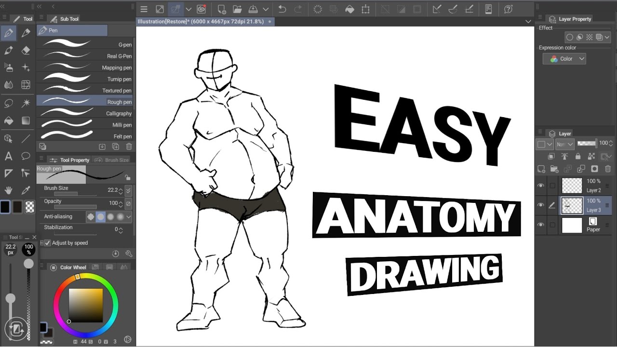The height and width of the screenshot is (347, 617).
Task: Click the Undo arrow in command bar
Action: click(x=282, y=9)
